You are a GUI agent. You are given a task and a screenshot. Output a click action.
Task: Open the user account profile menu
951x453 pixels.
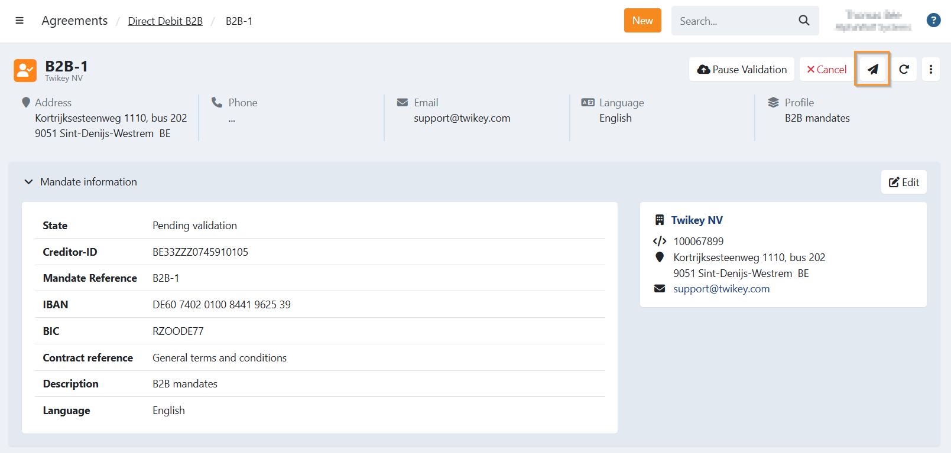[873, 21]
